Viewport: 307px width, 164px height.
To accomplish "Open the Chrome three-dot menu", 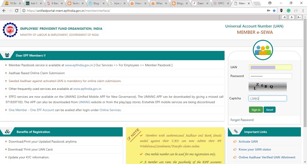I will (x=303, y=11).
